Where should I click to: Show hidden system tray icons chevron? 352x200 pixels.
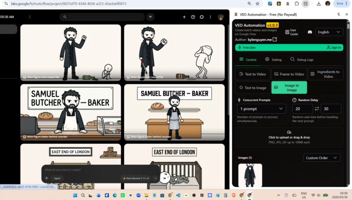278,195
